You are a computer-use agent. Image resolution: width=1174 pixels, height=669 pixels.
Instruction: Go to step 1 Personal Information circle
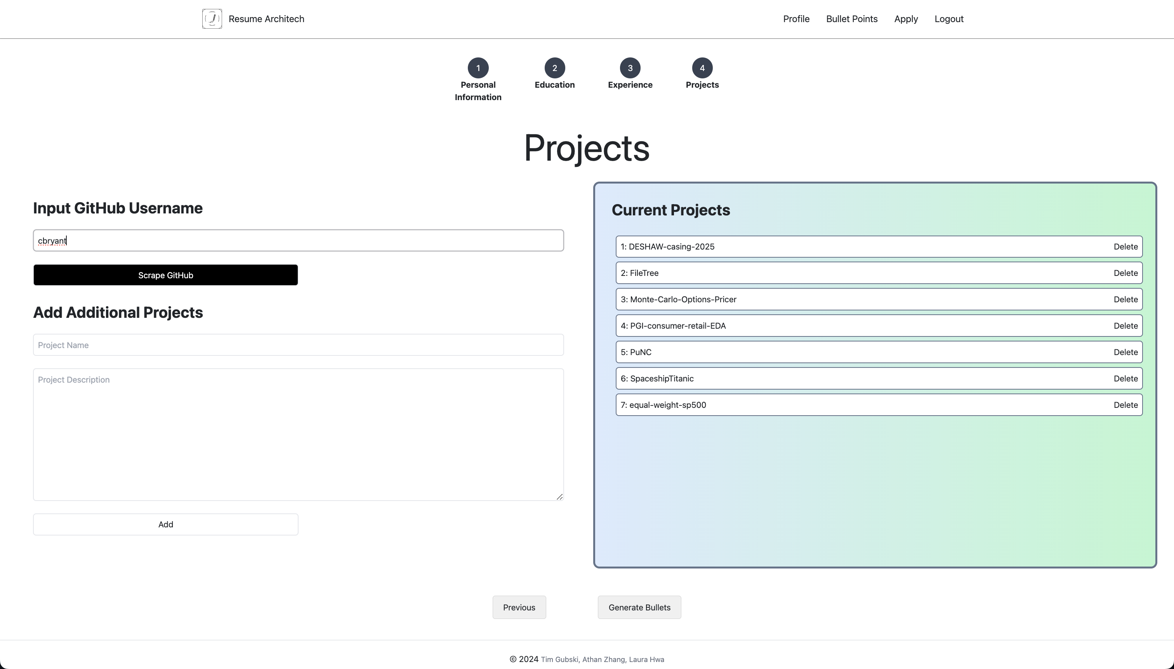(478, 68)
